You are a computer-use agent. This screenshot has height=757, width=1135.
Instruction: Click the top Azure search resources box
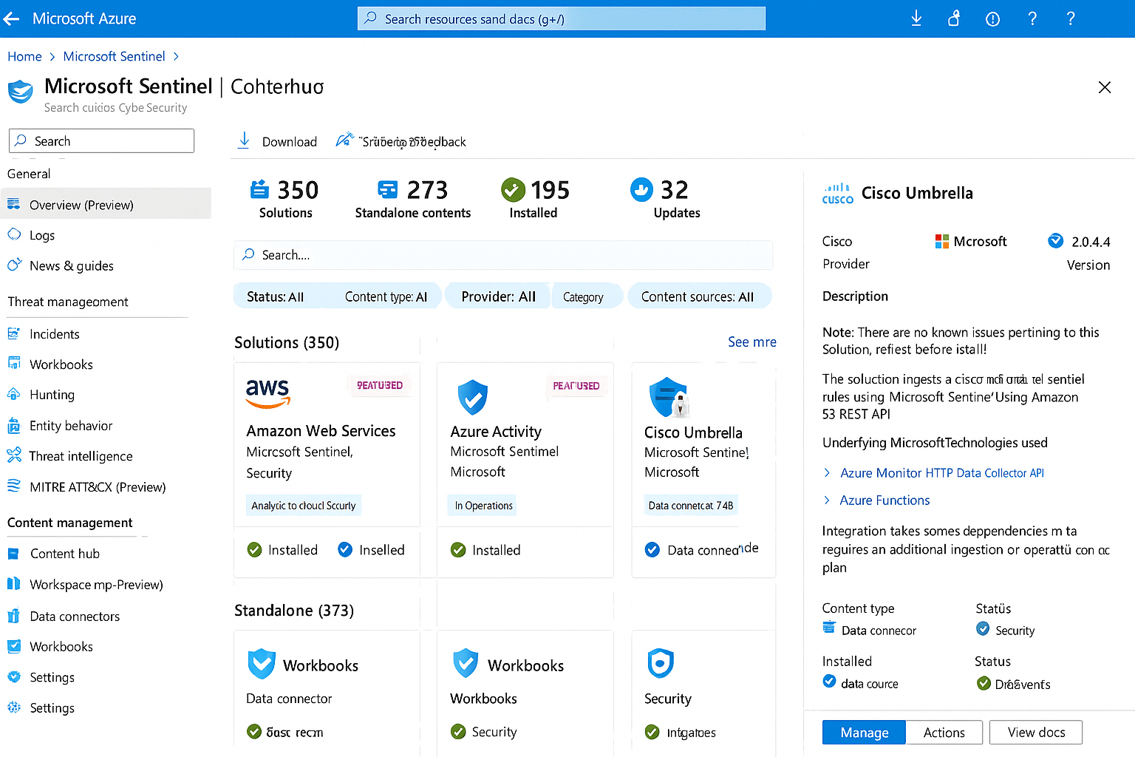point(561,18)
